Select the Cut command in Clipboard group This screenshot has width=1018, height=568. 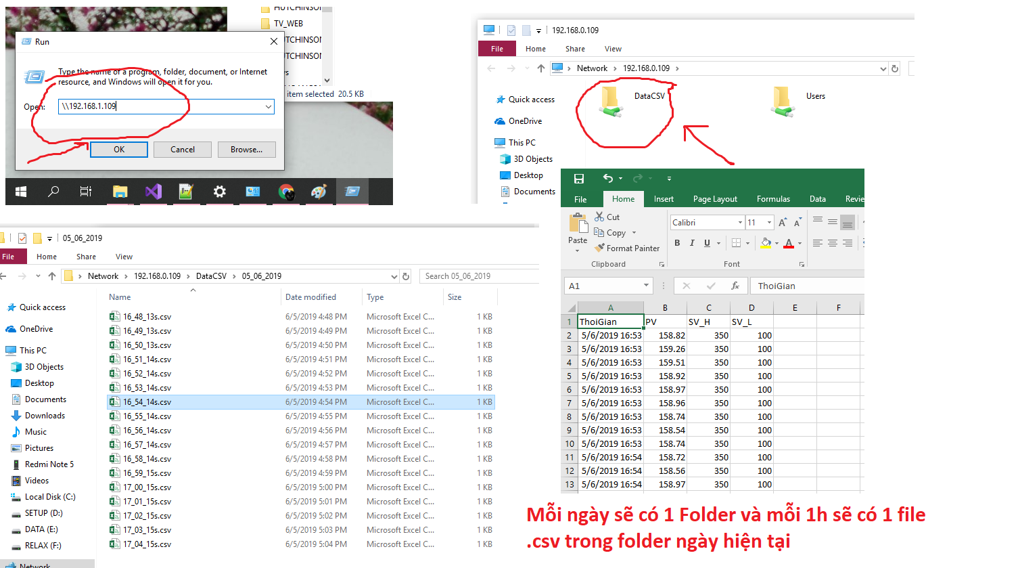(x=607, y=217)
